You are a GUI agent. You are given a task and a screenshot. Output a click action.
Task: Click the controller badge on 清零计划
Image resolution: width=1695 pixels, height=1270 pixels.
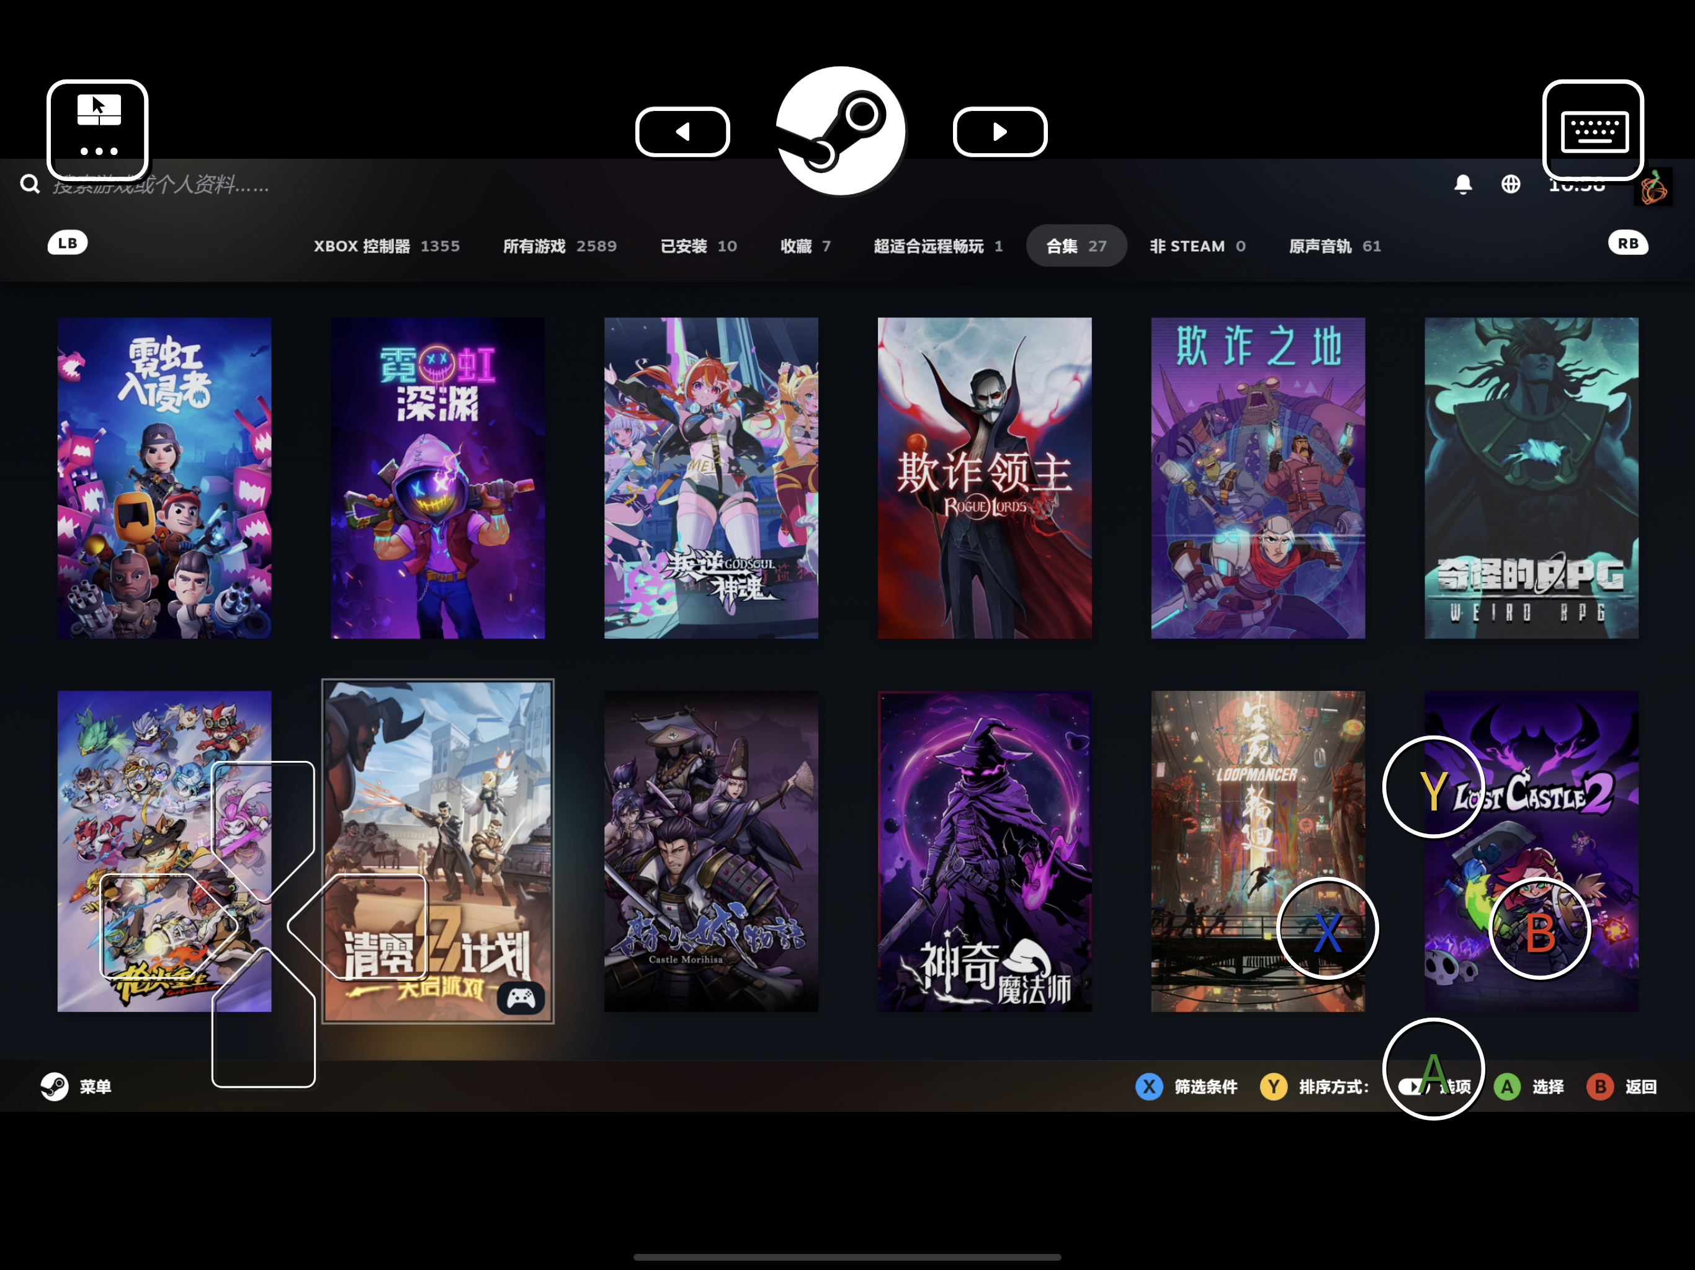(521, 997)
